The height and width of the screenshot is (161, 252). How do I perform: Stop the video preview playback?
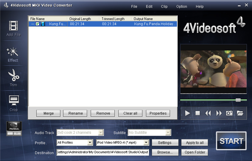pyautogui.click(x=197, y=113)
